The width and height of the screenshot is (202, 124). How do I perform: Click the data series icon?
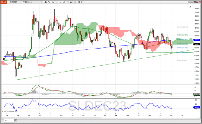click(71, 2)
